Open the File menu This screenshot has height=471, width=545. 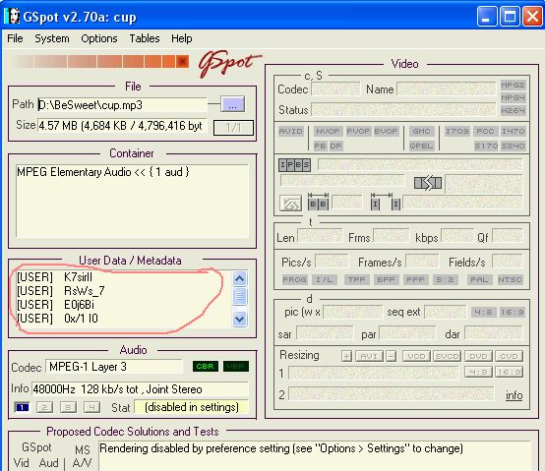coord(15,38)
